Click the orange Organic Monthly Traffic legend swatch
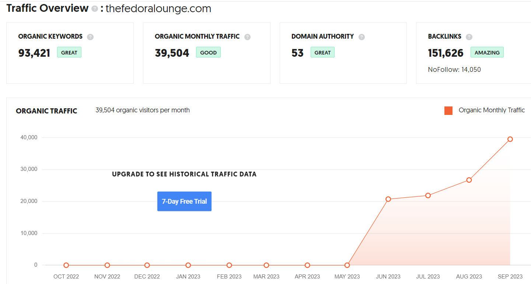This screenshot has height=284, width=531. 448,111
